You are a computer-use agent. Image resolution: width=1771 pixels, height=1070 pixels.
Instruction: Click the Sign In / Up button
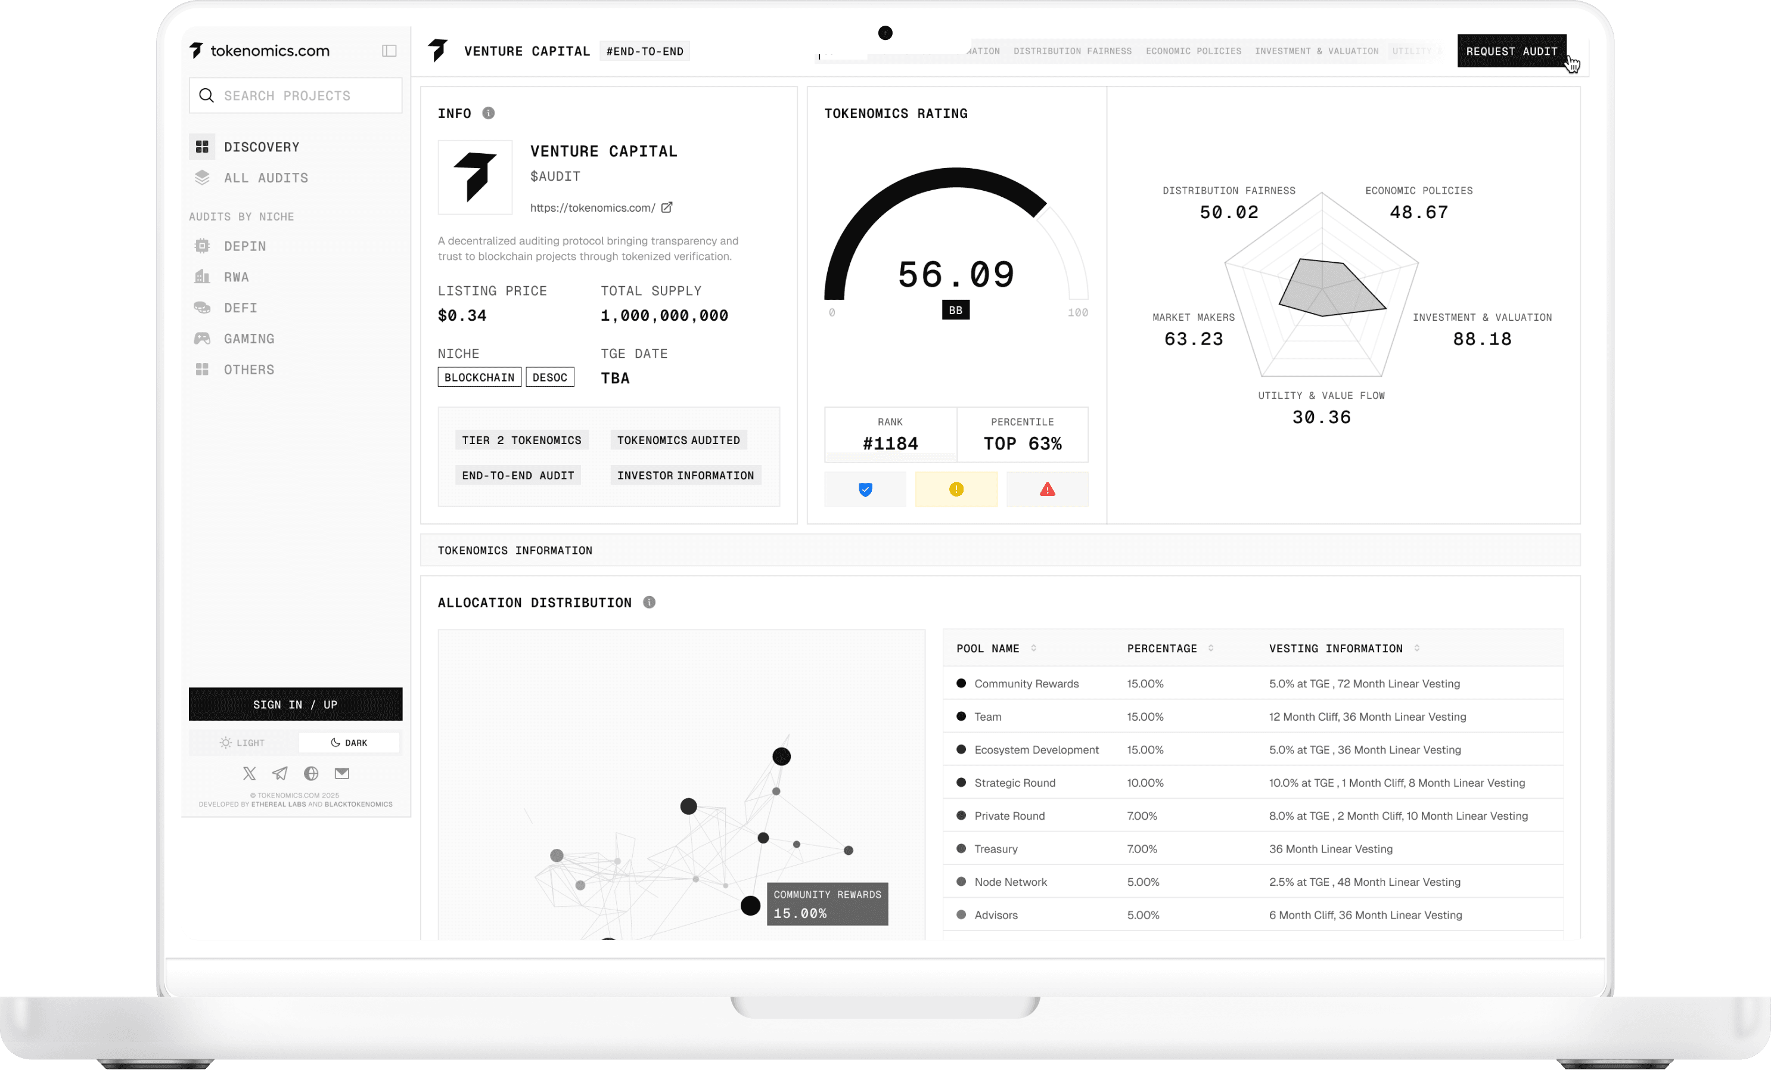click(296, 705)
